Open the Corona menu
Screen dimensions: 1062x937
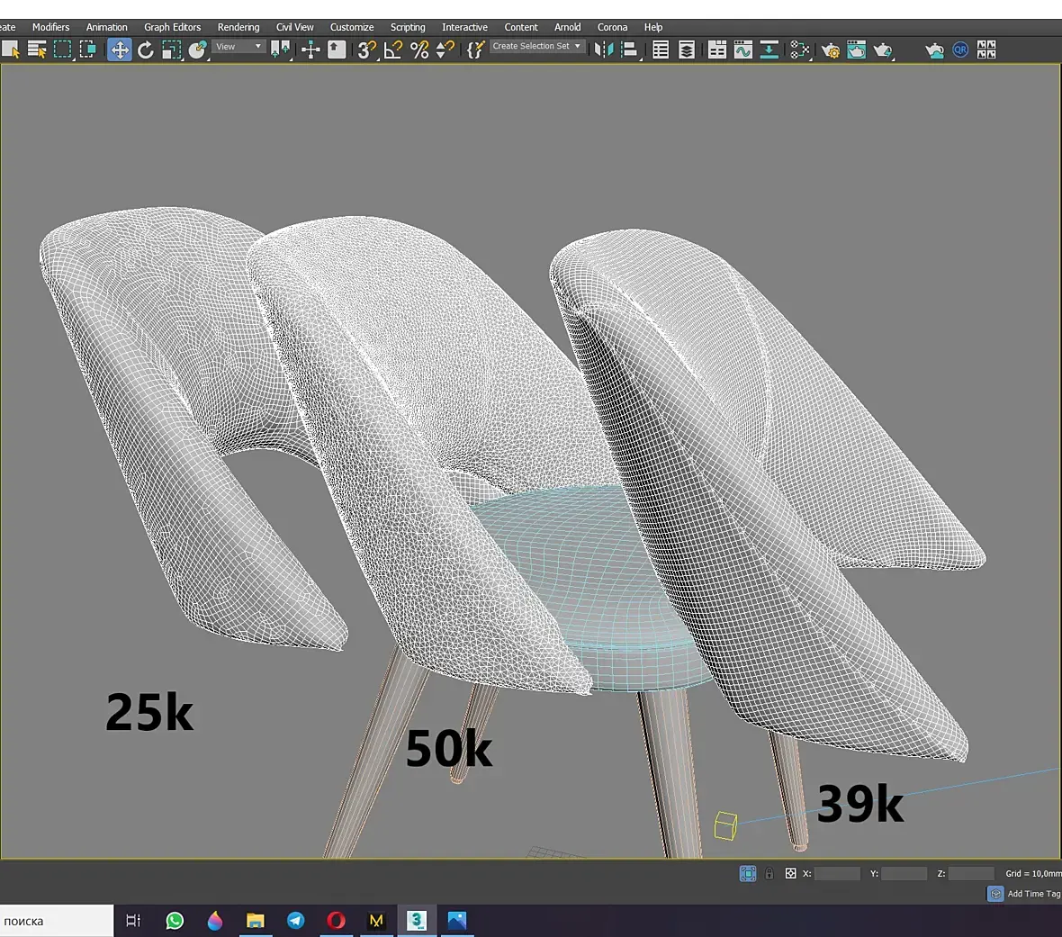coord(612,27)
